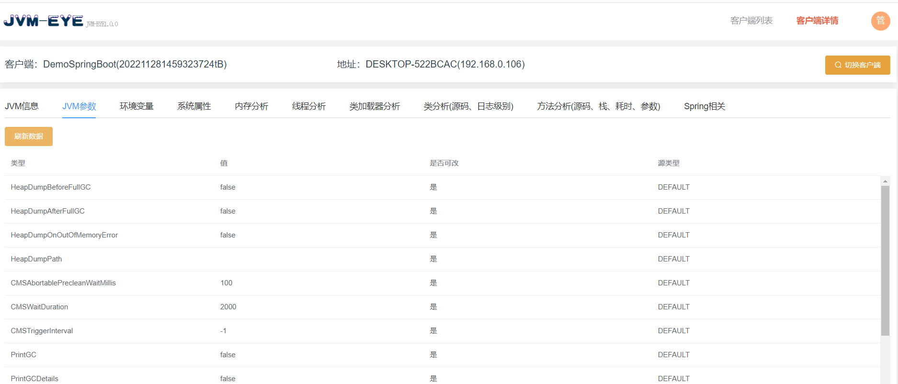Open the orange user avatar icon
Screen dimensions: 898x384
[880, 21]
